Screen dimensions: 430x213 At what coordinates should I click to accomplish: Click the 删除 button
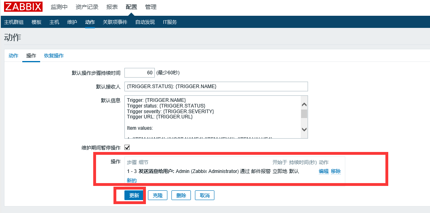click(181, 196)
